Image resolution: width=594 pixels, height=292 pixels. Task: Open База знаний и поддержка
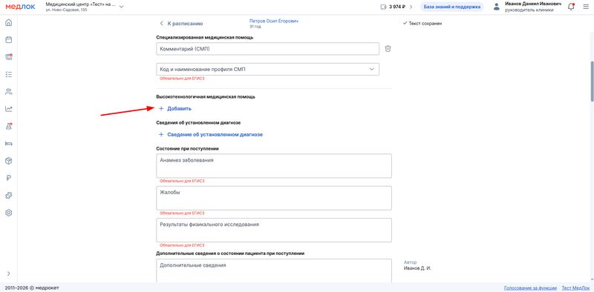452,7
